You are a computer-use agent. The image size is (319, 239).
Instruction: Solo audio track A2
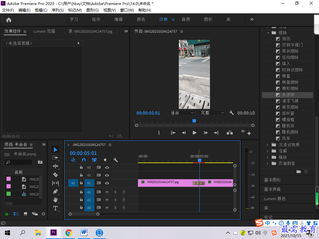tap(115, 200)
